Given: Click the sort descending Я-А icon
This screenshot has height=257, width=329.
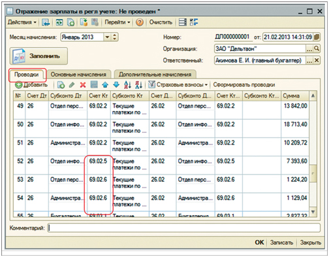Looking at the screenshot, I should (138, 85).
